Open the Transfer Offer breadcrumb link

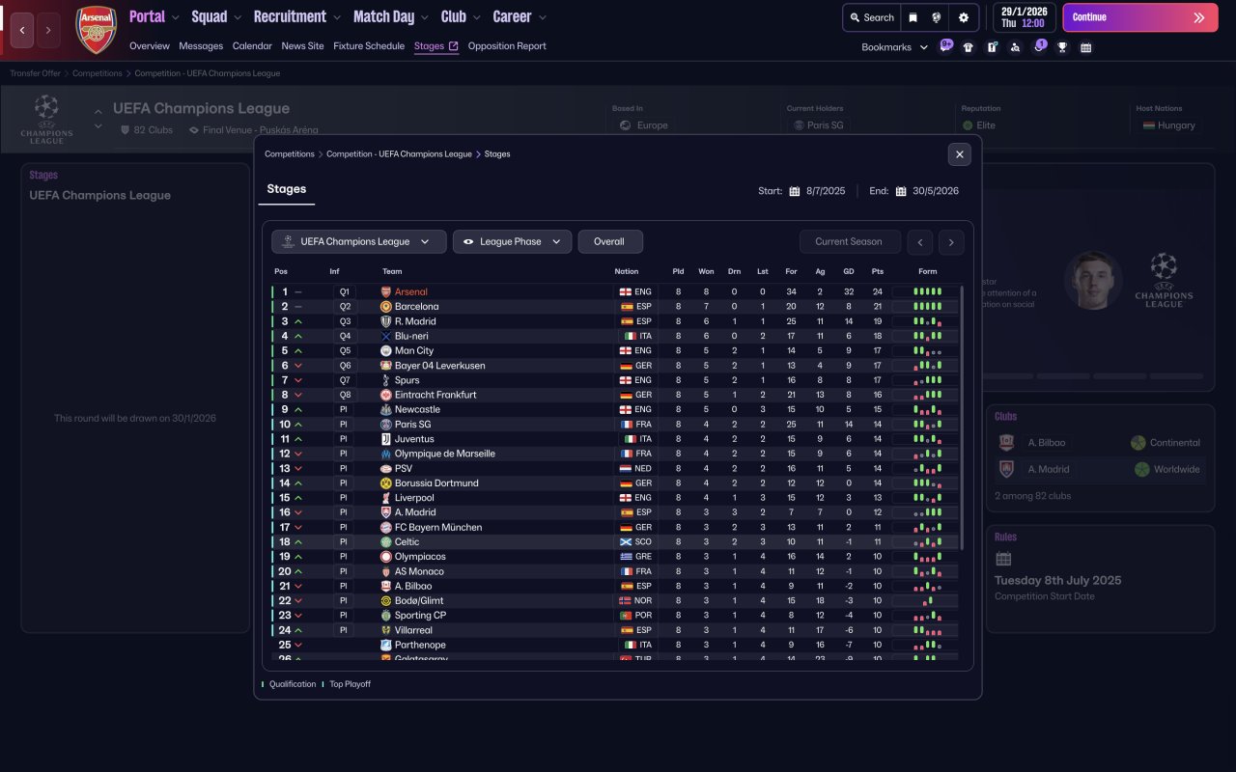pos(36,73)
